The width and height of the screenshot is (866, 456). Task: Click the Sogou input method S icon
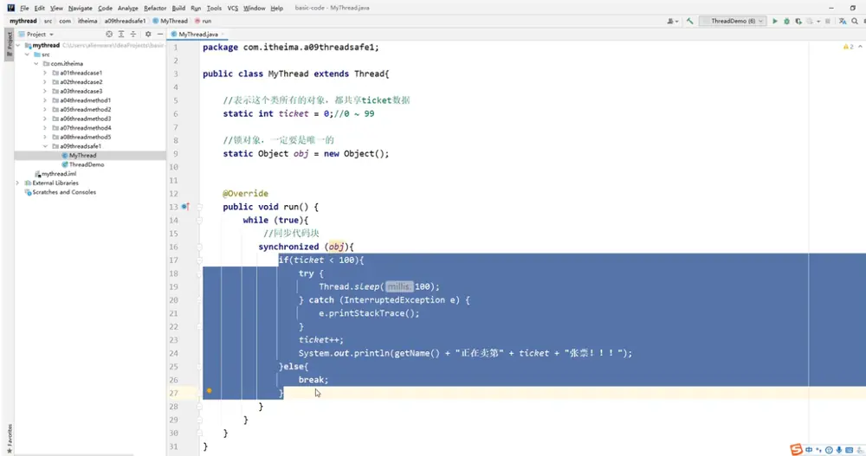(796, 449)
